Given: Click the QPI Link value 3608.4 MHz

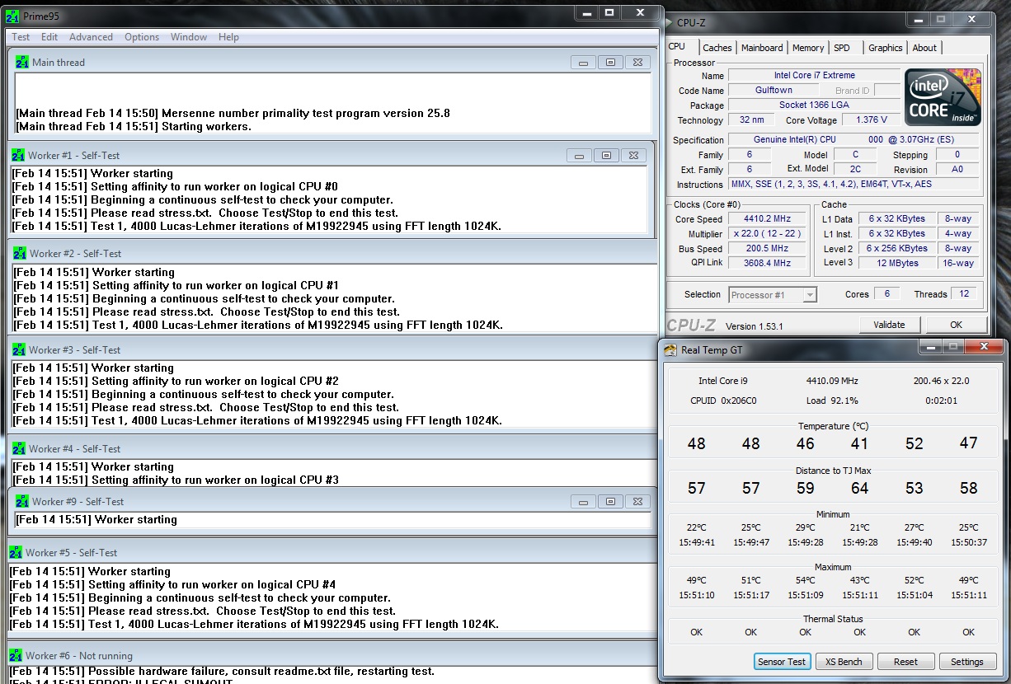Looking at the screenshot, I should (x=768, y=264).
